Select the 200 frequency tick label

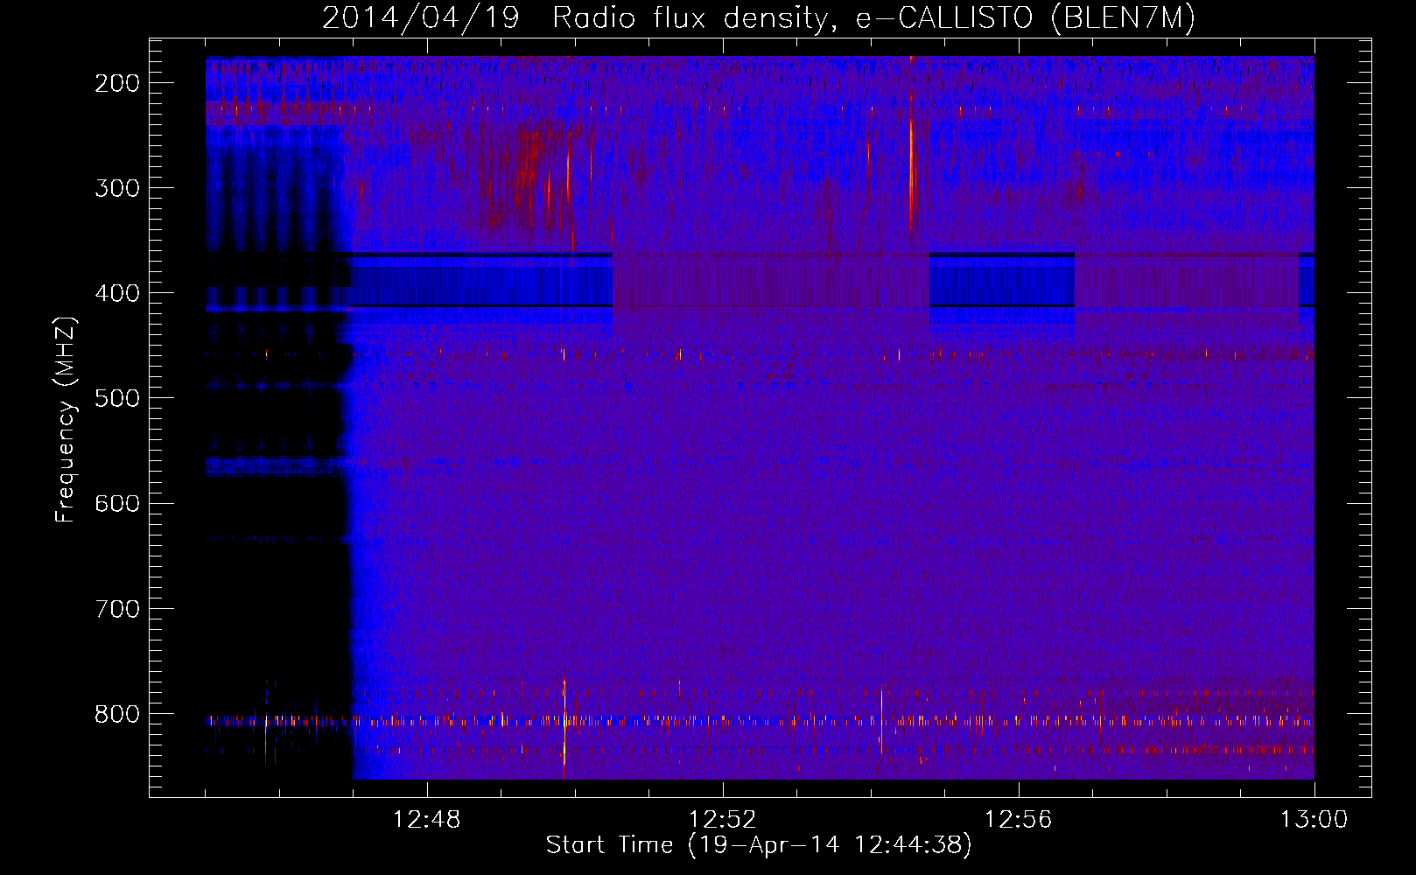click(117, 83)
